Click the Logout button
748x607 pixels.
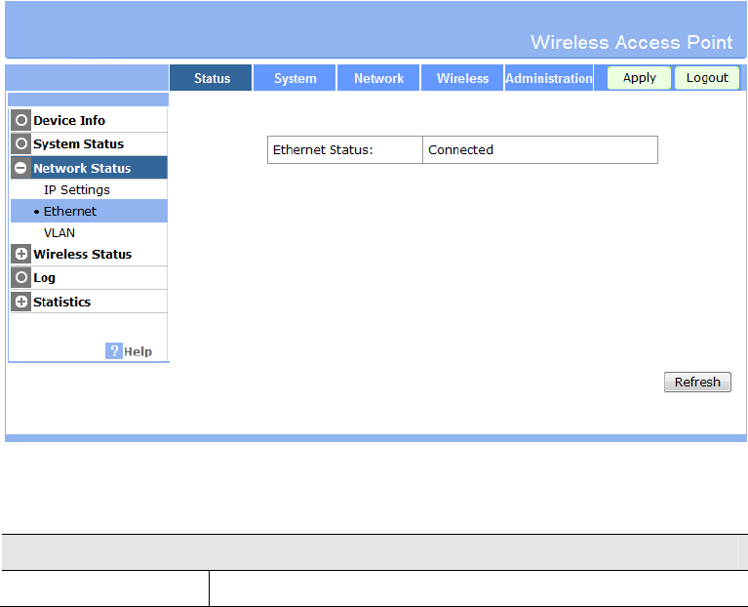[707, 78]
